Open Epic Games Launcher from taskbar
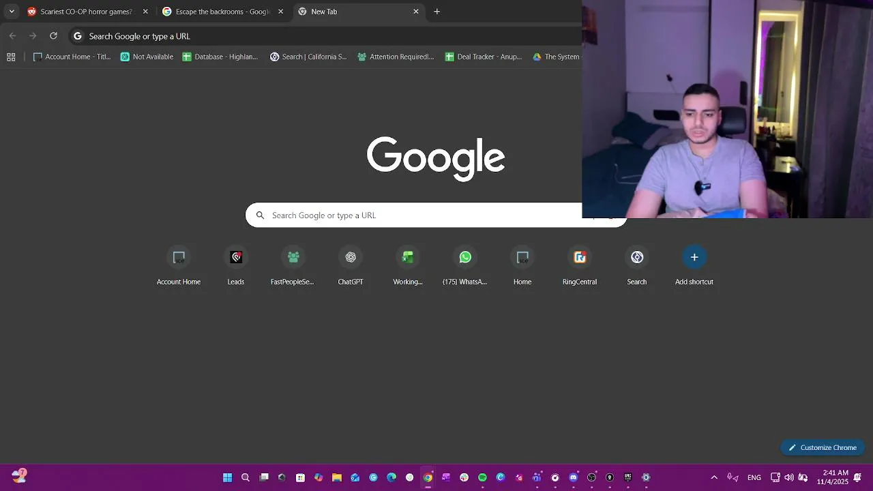The image size is (873, 491). pyautogui.click(x=628, y=477)
